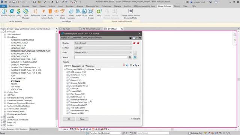Check the Grids (45) checkbox
The width and height of the screenshot is (240, 135).
(69, 78)
